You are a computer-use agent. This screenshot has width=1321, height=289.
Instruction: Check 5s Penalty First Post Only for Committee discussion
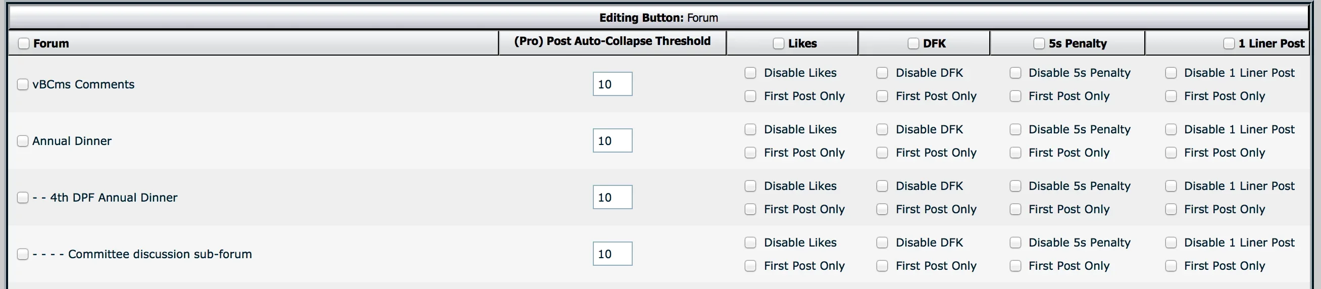pyautogui.click(x=1015, y=266)
